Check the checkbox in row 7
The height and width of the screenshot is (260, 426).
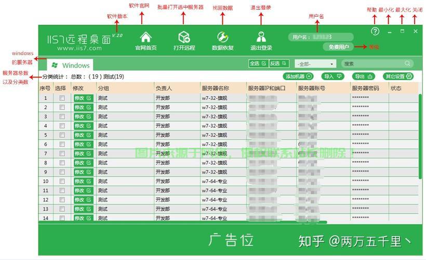click(x=62, y=153)
